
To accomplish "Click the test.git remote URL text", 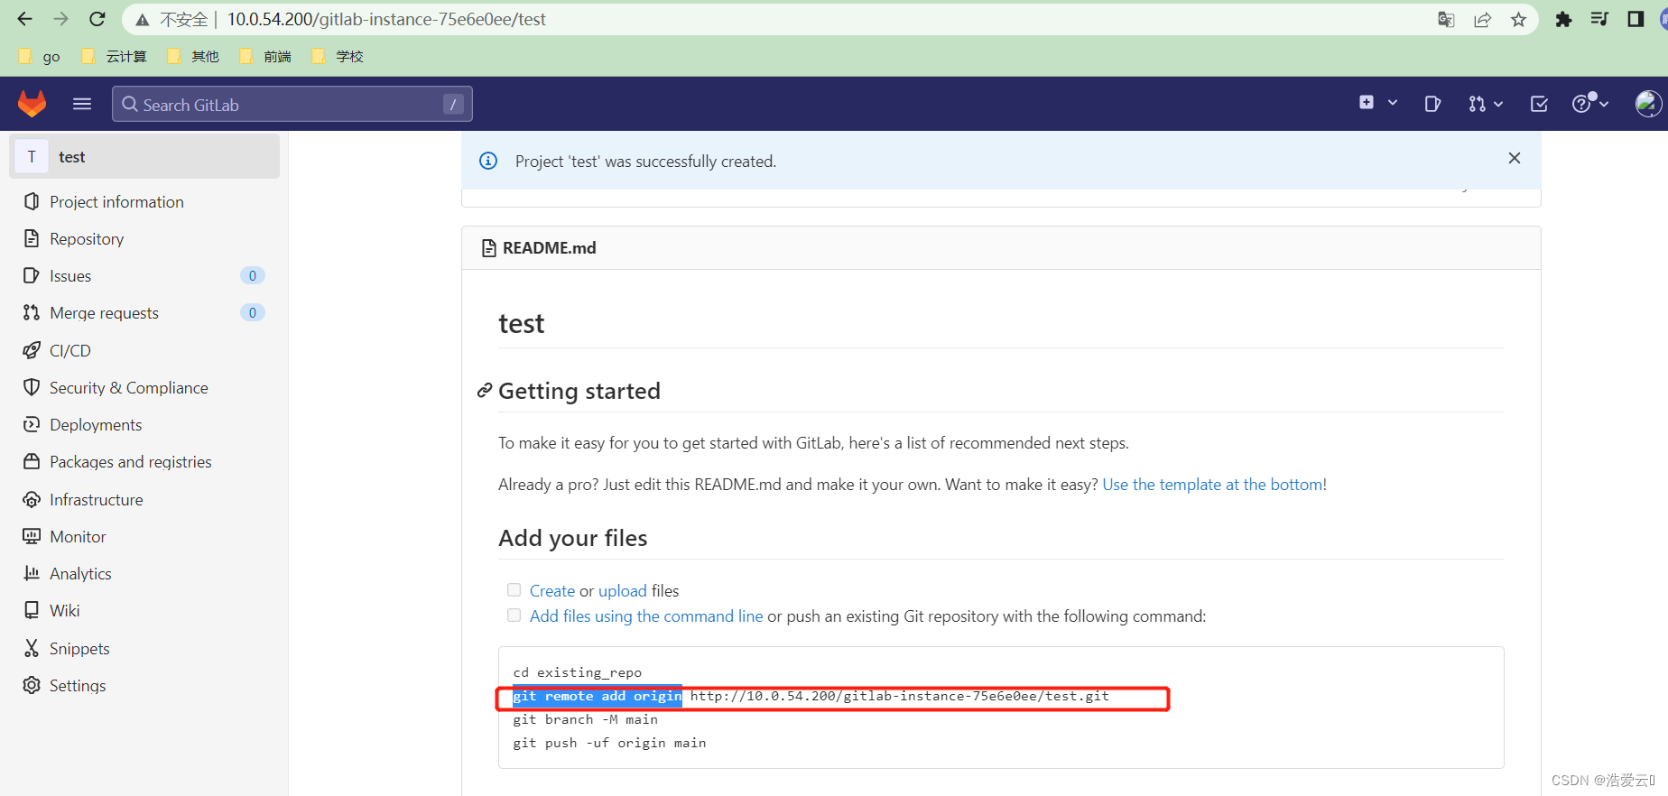I will (x=900, y=696).
